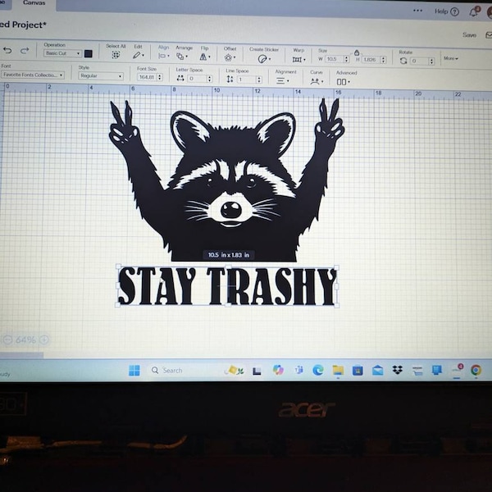
Task: Open the Advanced ungroup icon
Action: pyautogui.click(x=341, y=82)
